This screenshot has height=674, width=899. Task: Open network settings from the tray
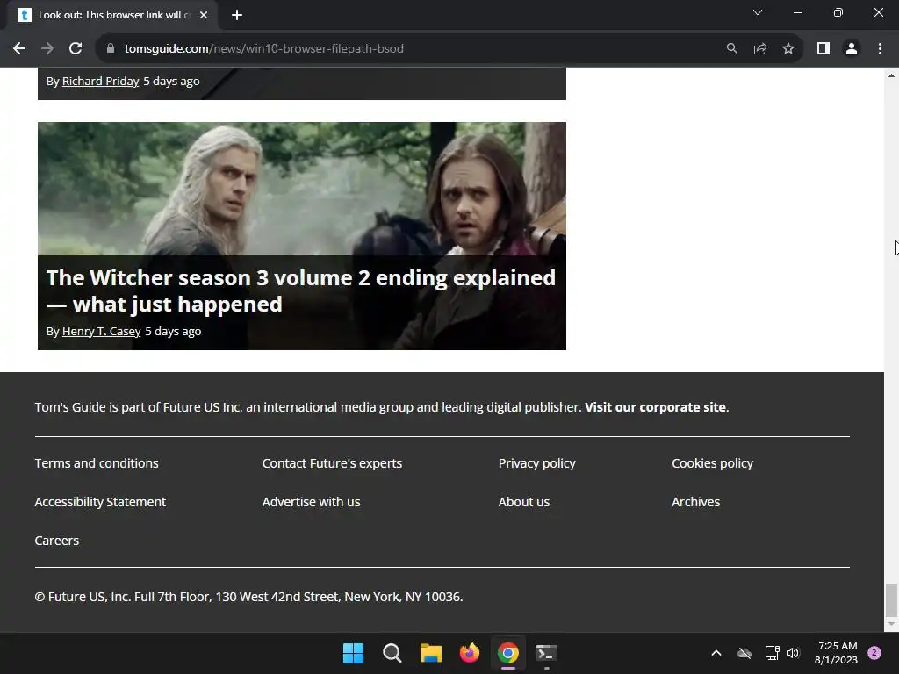[772, 653]
